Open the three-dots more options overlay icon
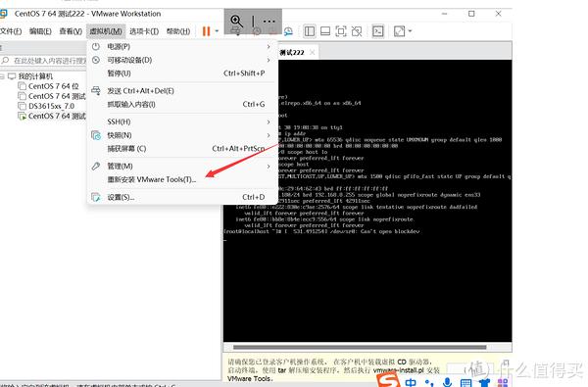The height and width of the screenshot is (387, 588). coord(269,22)
